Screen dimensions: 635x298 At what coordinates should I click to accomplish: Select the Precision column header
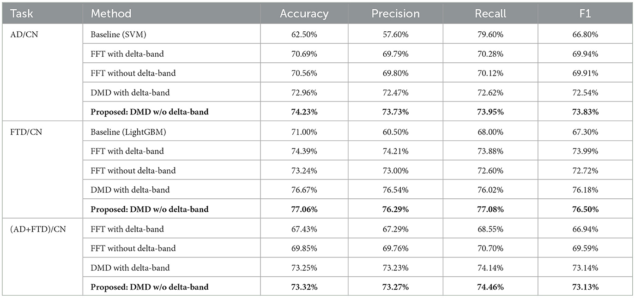click(x=395, y=13)
